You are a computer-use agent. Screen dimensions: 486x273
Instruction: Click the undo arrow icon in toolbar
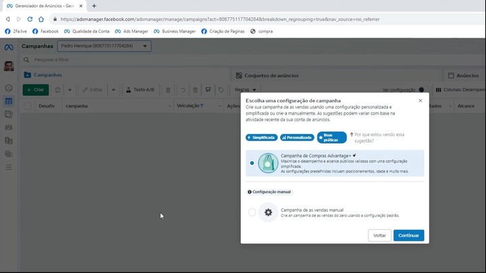pyautogui.click(x=183, y=90)
